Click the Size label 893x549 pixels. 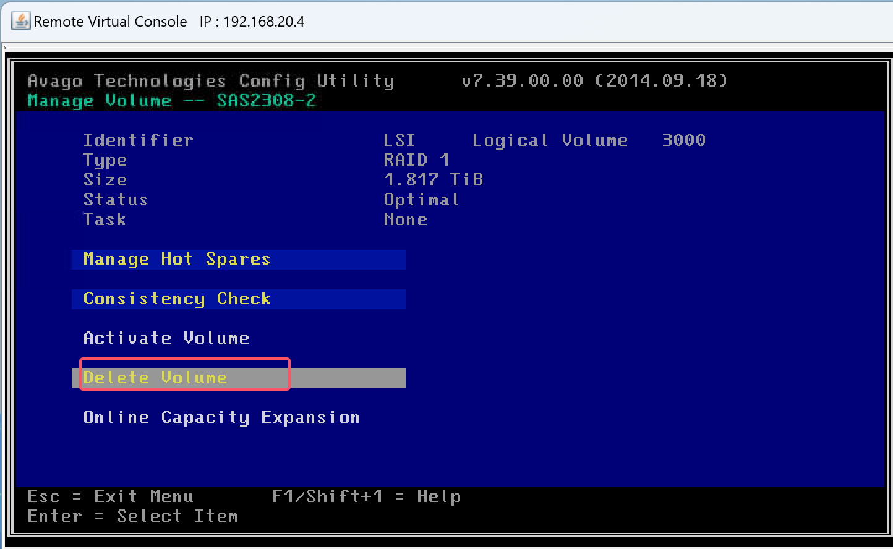(x=105, y=180)
